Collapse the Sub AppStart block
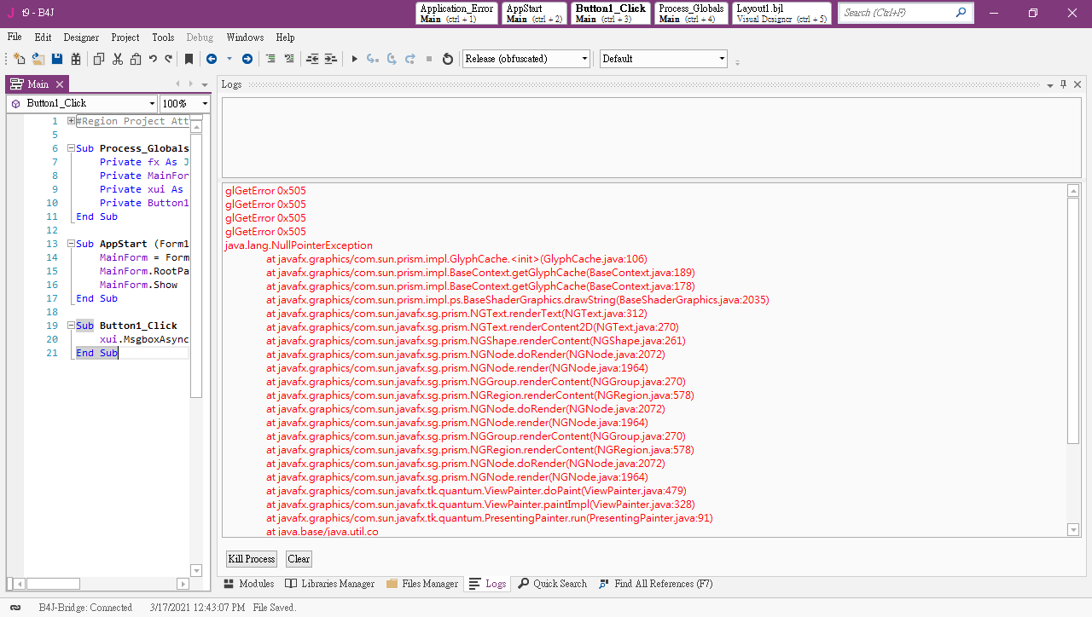 coord(71,244)
